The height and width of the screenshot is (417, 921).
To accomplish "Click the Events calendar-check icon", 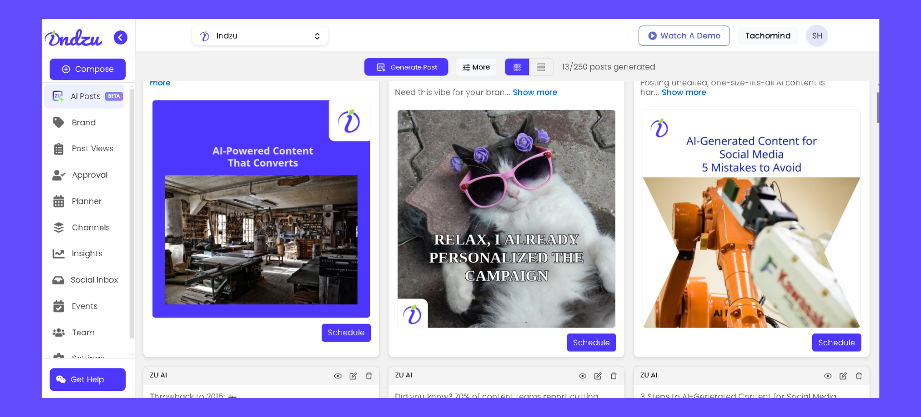I will click(59, 306).
